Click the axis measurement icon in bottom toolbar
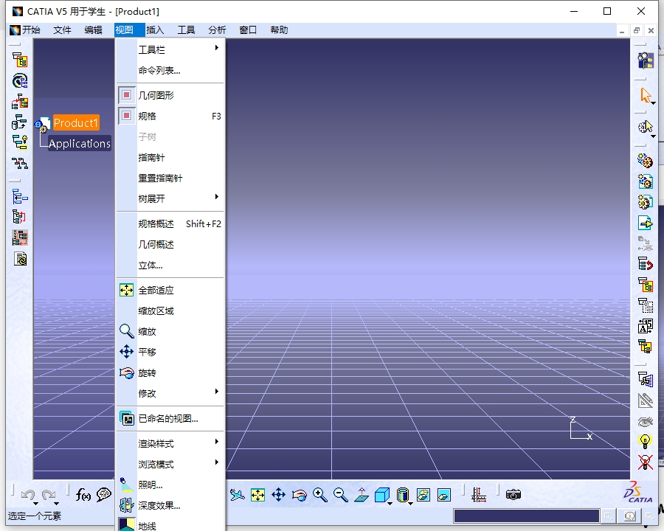This screenshot has width=664, height=531. (479, 495)
